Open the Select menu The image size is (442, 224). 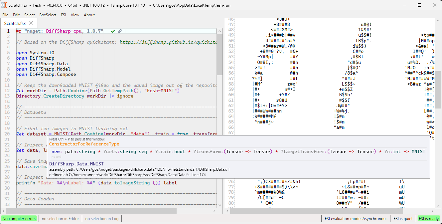point(30,15)
